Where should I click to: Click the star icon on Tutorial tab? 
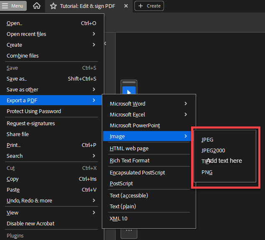point(53,6)
